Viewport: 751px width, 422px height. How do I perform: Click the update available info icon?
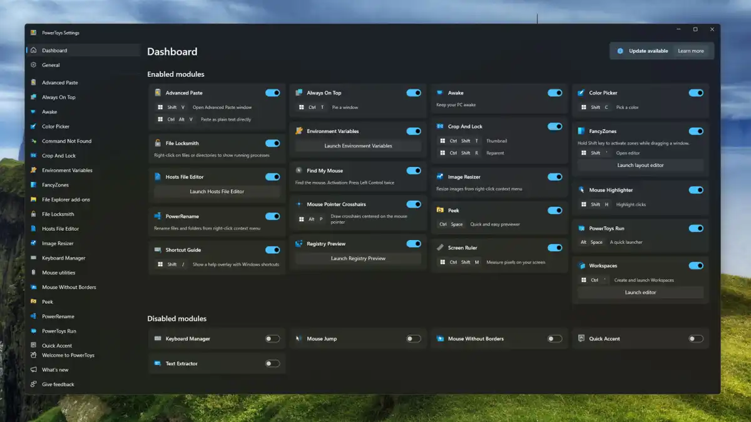click(x=620, y=51)
